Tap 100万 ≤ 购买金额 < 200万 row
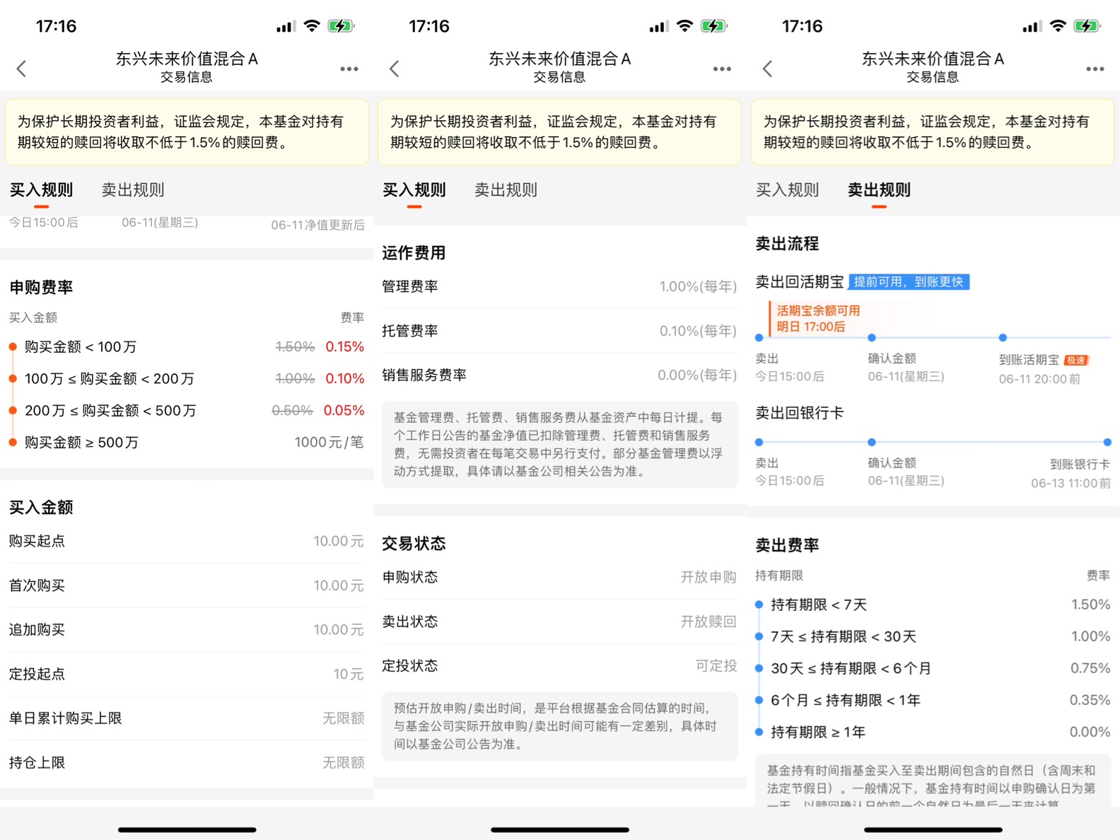Image resolution: width=1120 pixels, height=840 pixels. pyautogui.click(x=187, y=378)
